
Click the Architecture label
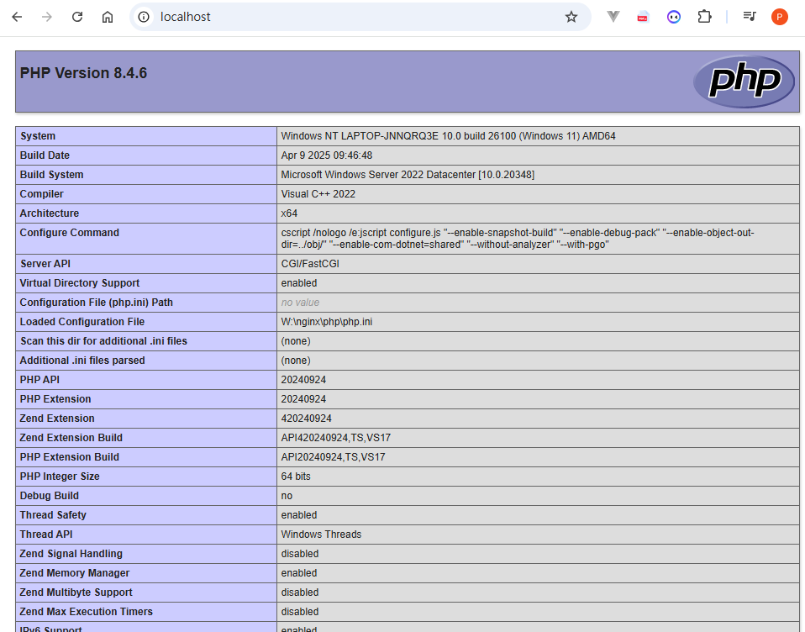[x=50, y=213]
